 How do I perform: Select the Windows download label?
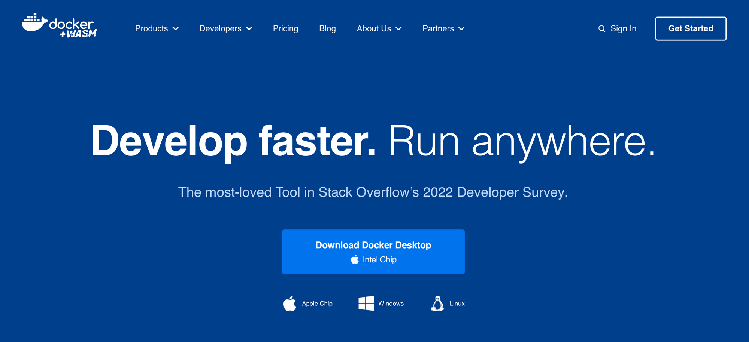tap(391, 304)
